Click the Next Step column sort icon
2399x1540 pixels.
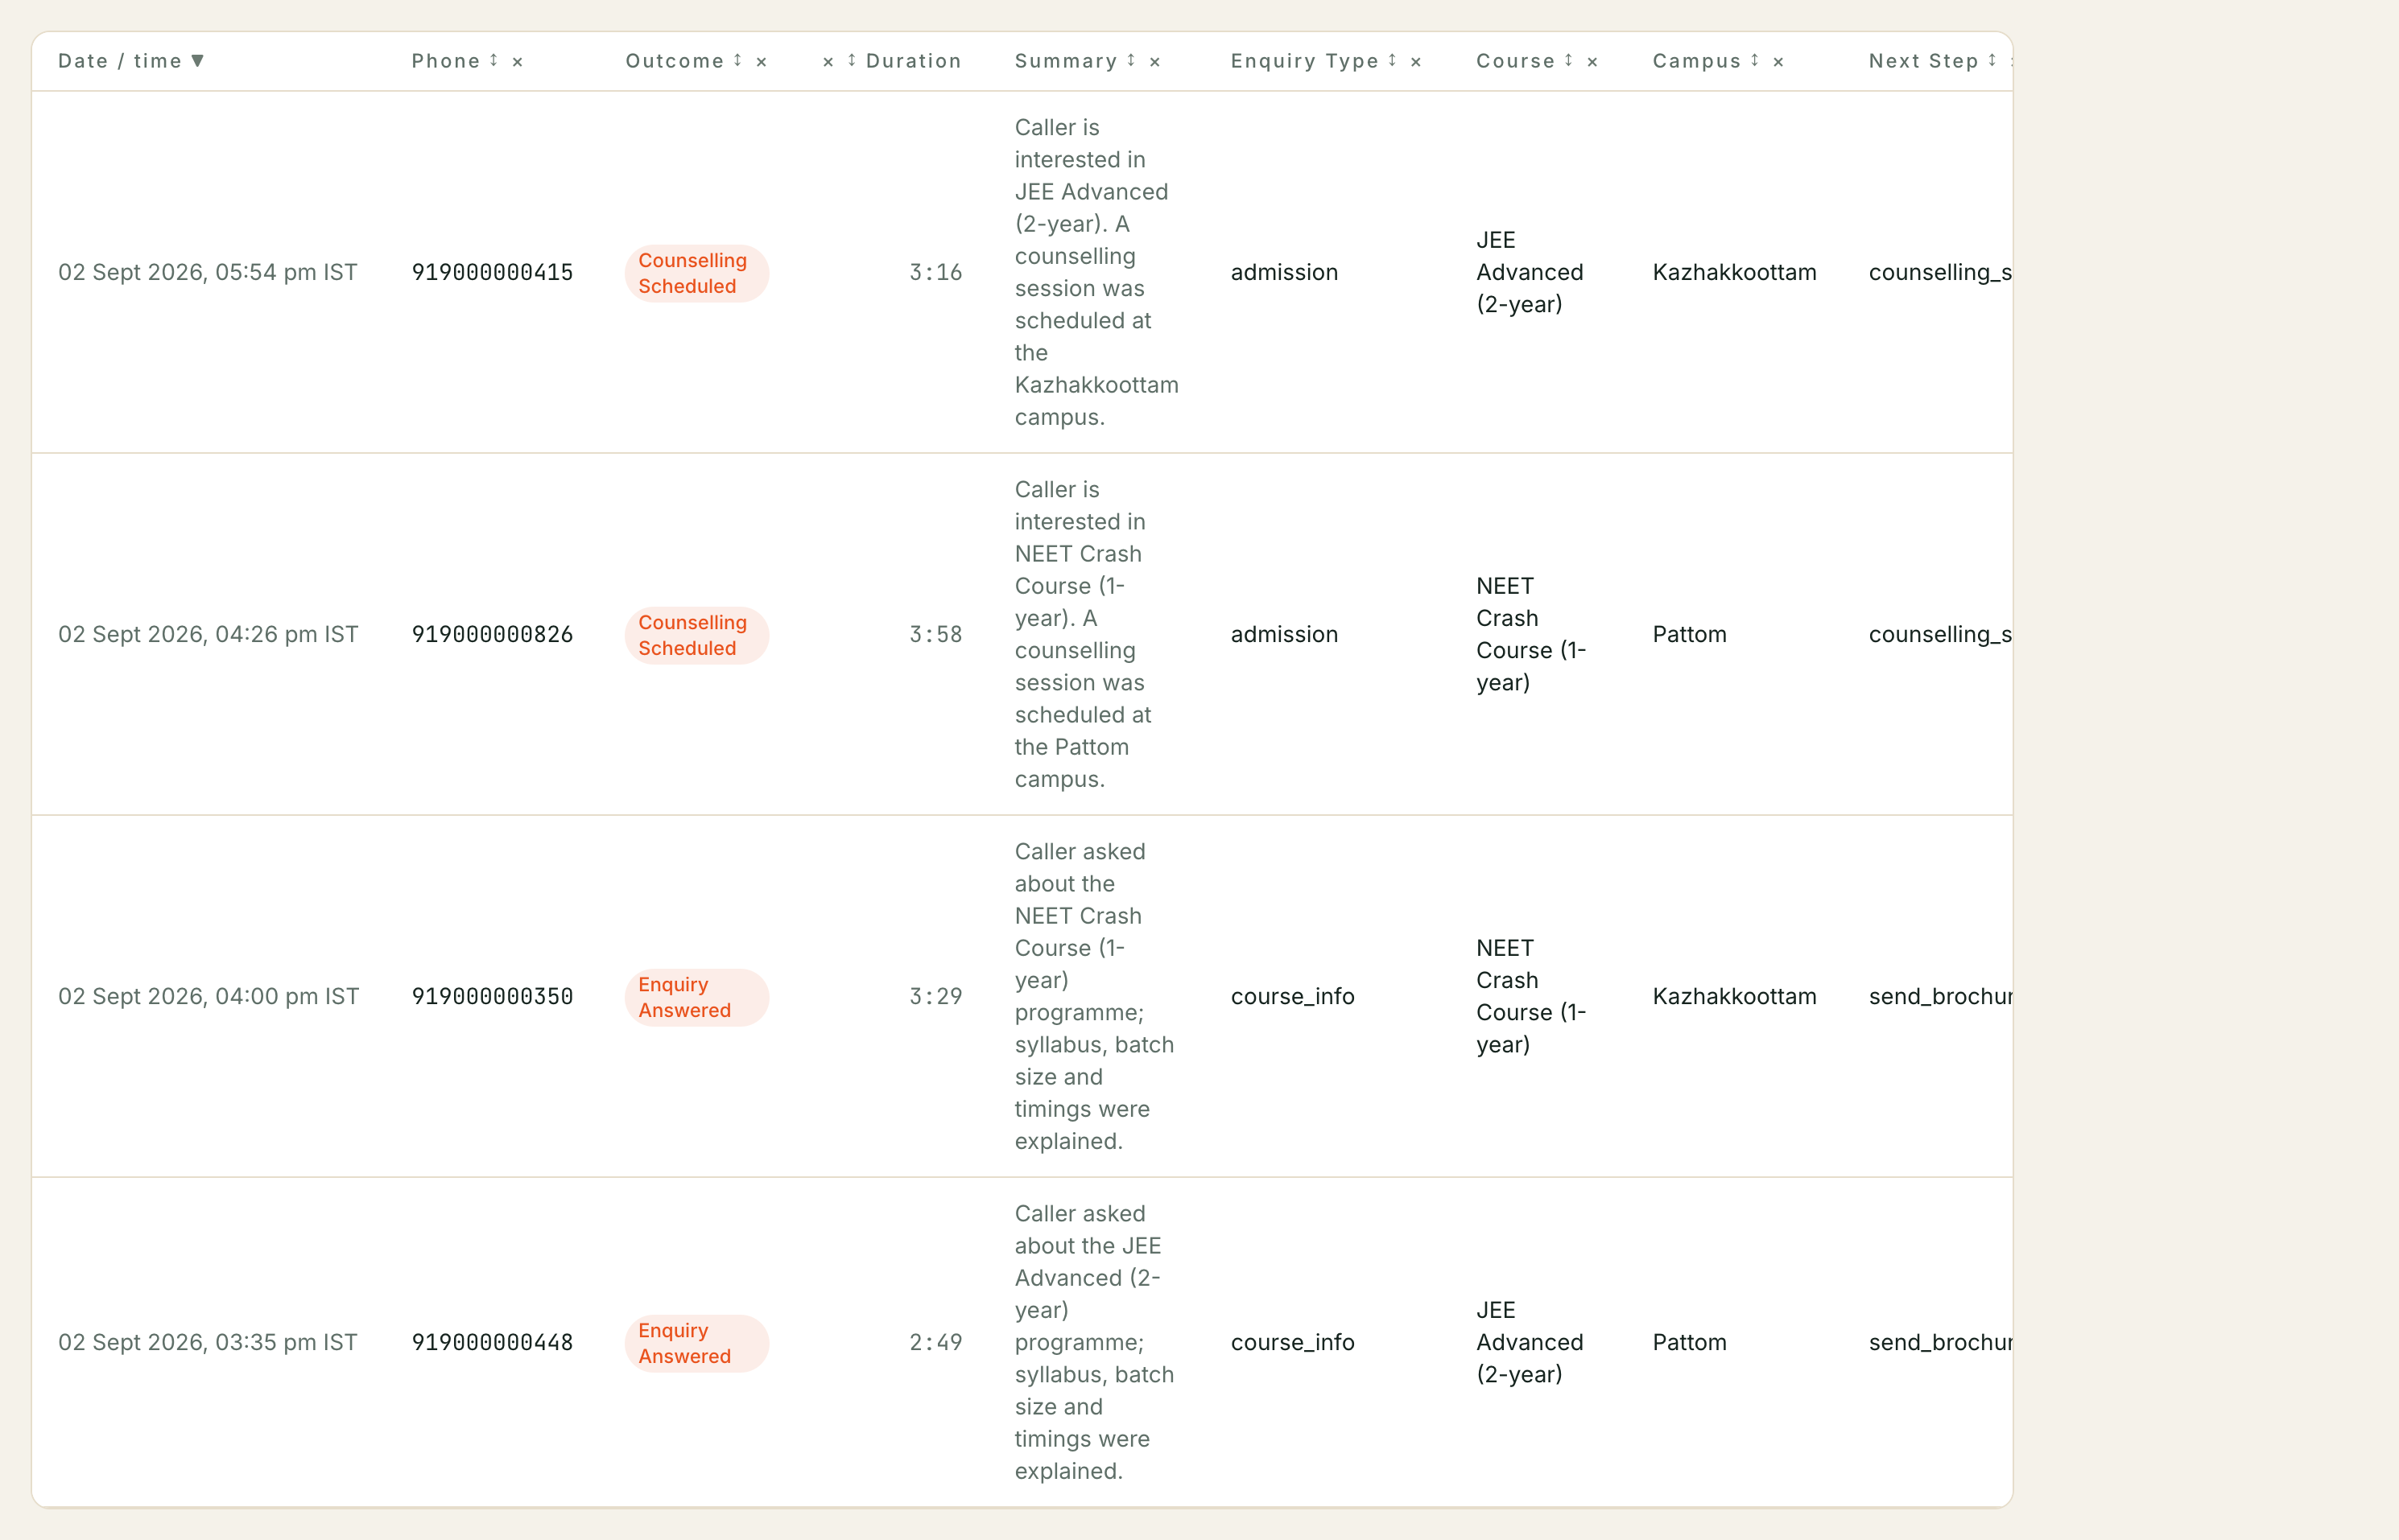1992,61
